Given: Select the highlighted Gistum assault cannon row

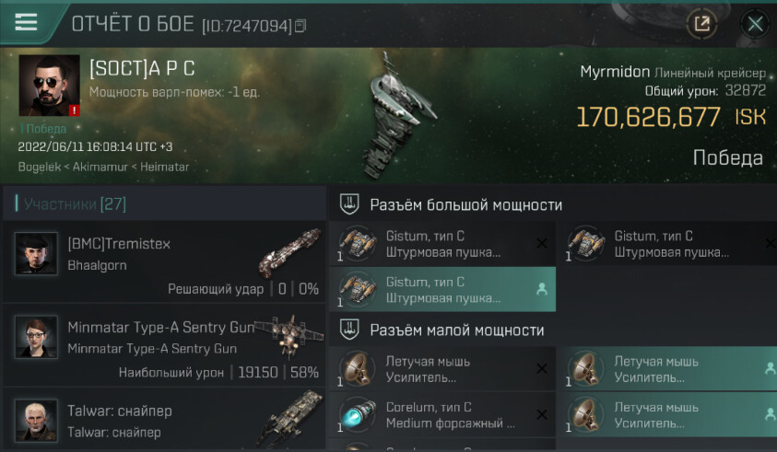Looking at the screenshot, I should (x=442, y=289).
